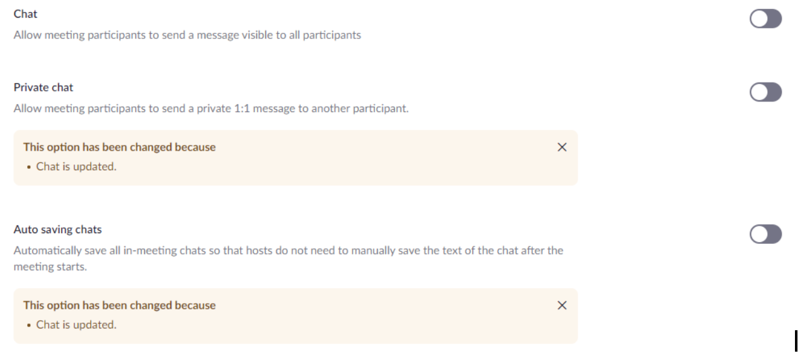Image resolution: width=800 pixels, height=363 pixels.
Task: Click the Auto saving chats heading
Action: point(57,229)
